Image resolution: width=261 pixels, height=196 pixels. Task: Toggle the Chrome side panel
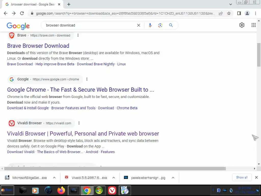tap(239, 13)
